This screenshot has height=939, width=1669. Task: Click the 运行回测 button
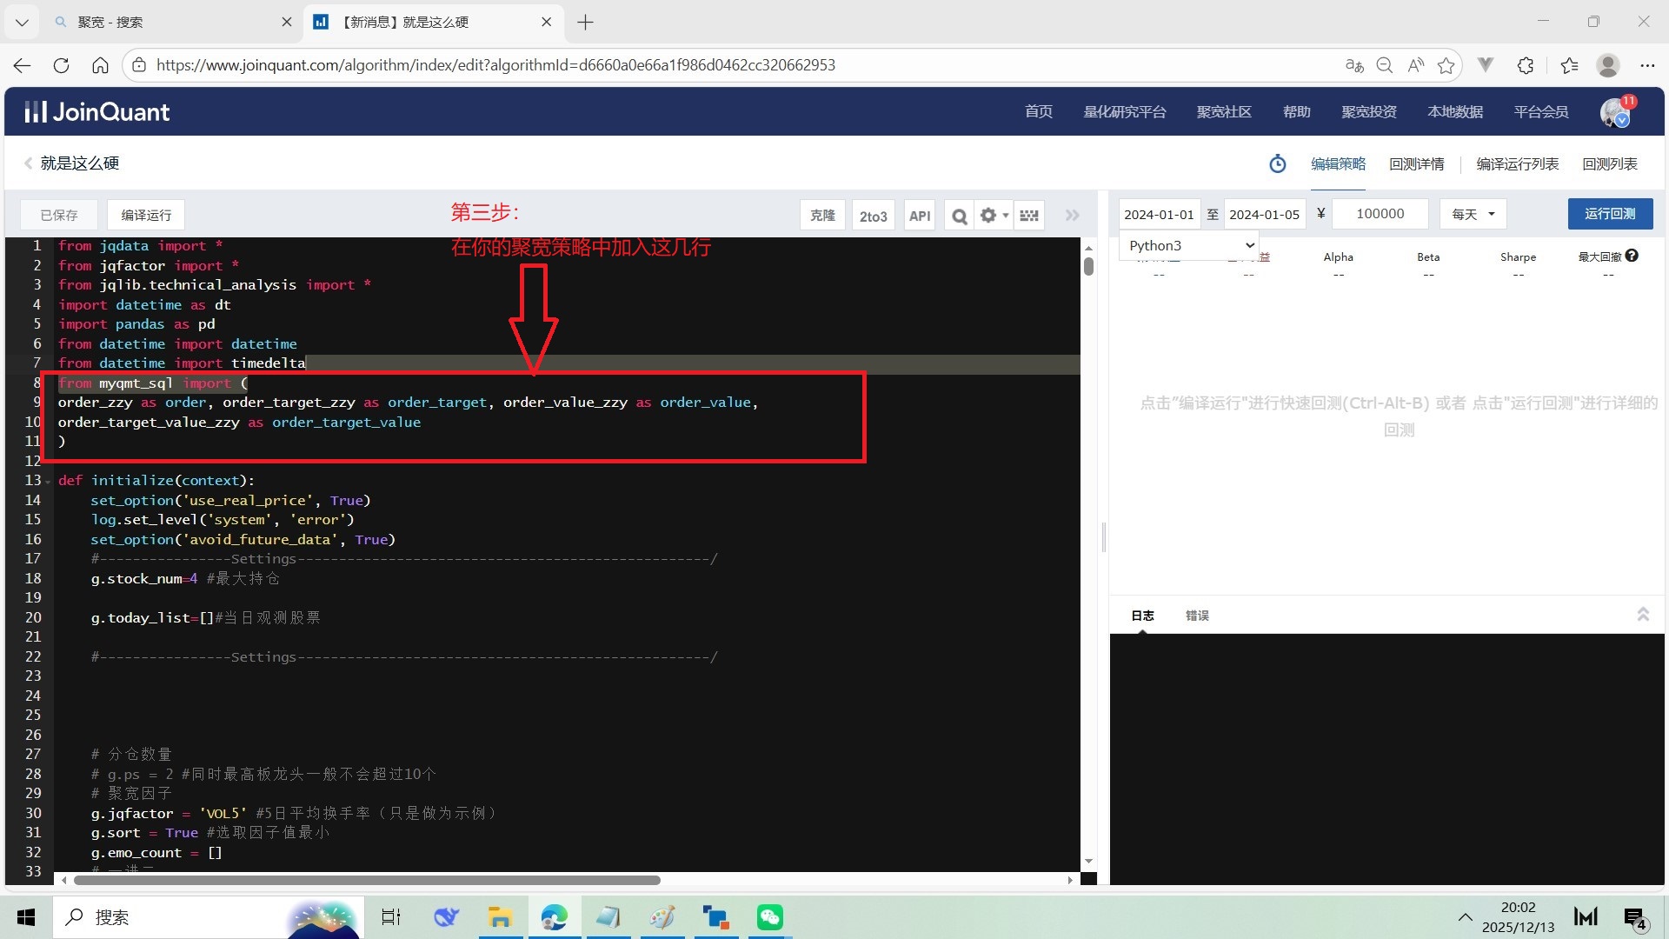click(x=1609, y=214)
